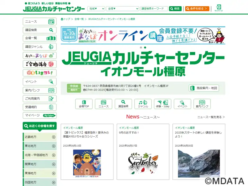248x186 pixels.
Task: Click the 会場一覧 breadcrumb link
Action: tap(79, 19)
